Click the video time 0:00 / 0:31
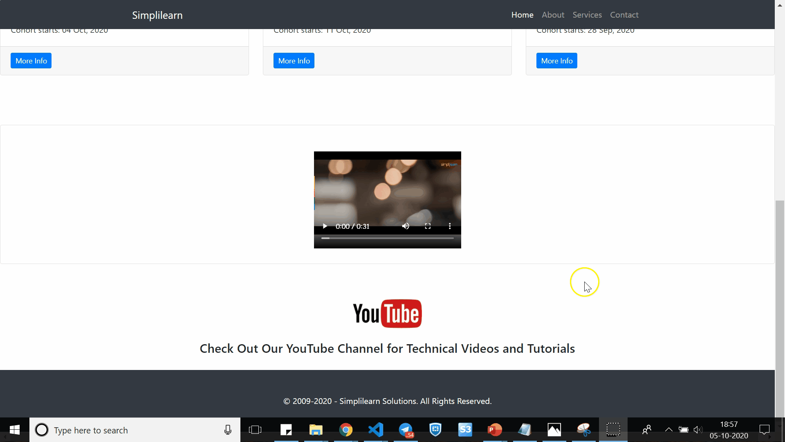 click(352, 226)
